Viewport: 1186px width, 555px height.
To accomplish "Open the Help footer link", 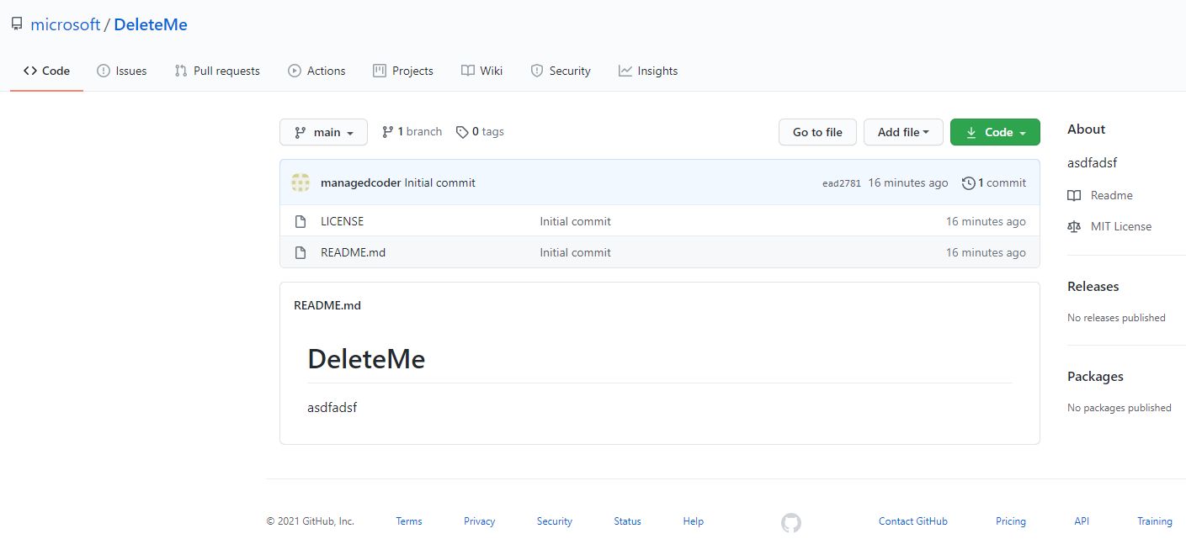I will click(694, 521).
